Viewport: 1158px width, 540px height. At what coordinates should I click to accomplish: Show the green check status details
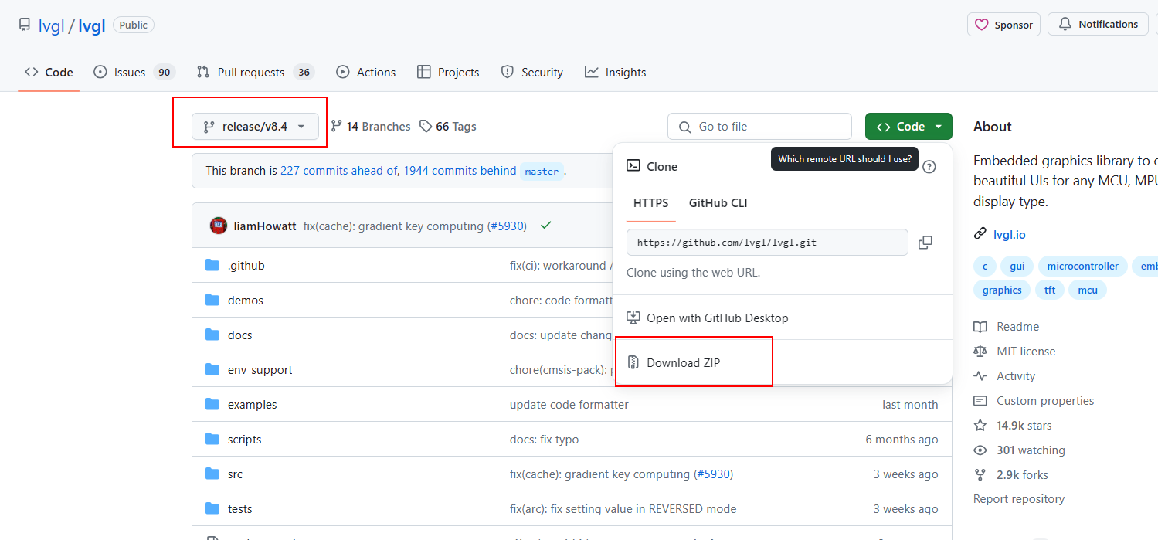click(546, 226)
